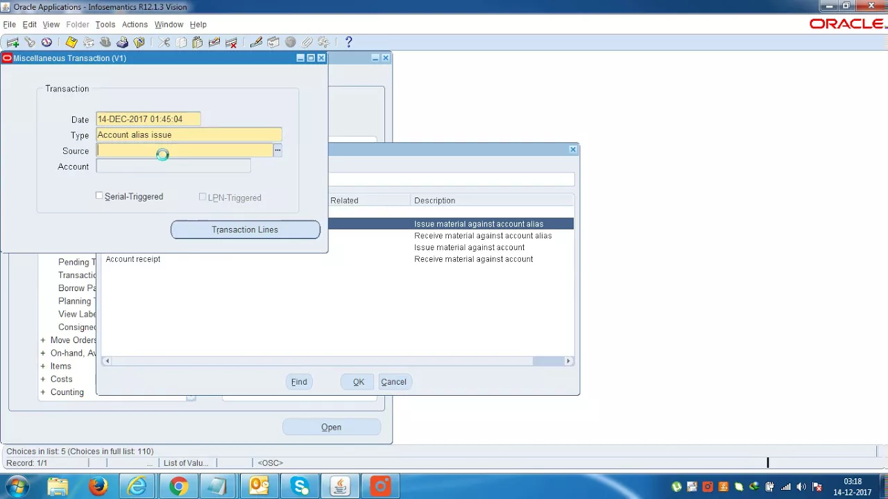Expand the Costs tree node
The image size is (888, 499).
pos(43,379)
